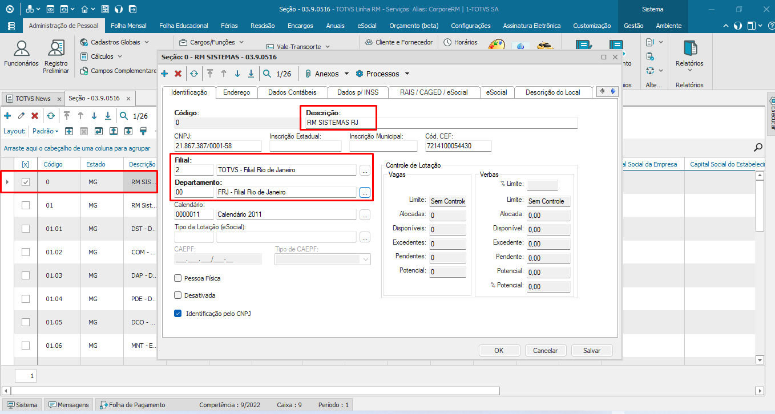Enable the Desativada checkbox
This screenshot has width=775, height=414.
pyautogui.click(x=178, y=295)
